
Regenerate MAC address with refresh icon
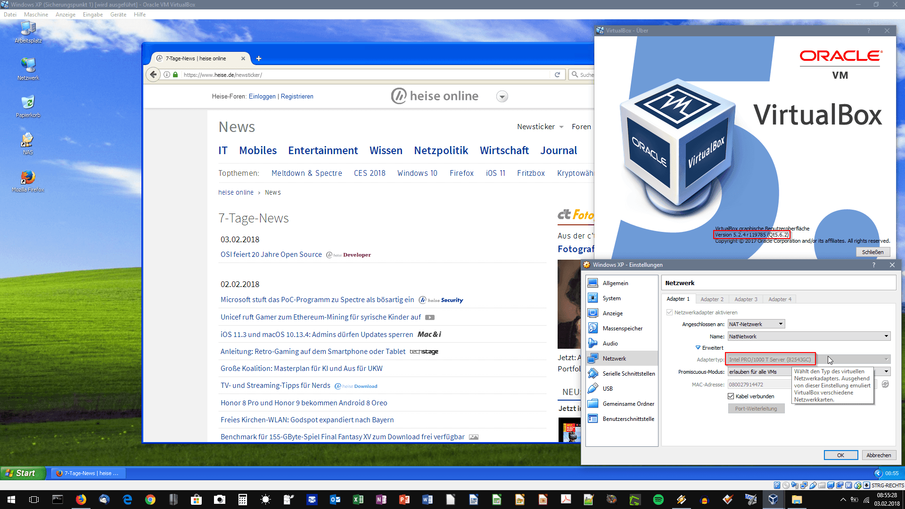885,384
